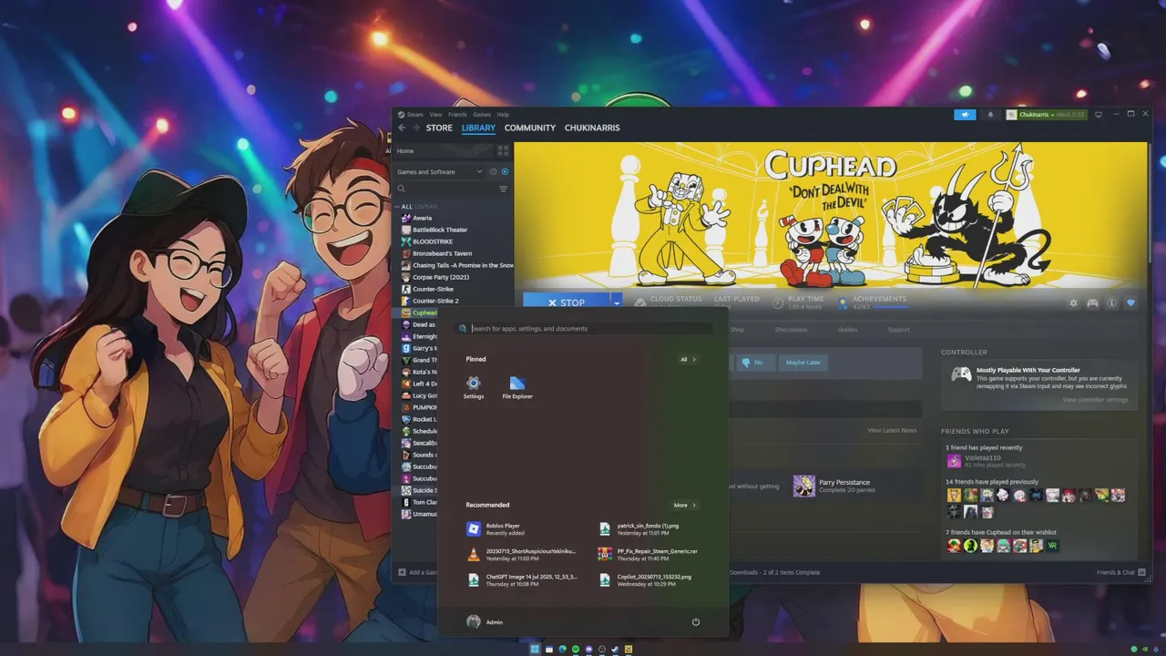Open Settings pinned app in Start menu

click(x=473, y=387)
